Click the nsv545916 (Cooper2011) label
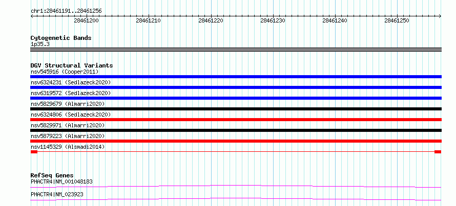The height and width of the screenshot is (206, 456). click(65, 72)
